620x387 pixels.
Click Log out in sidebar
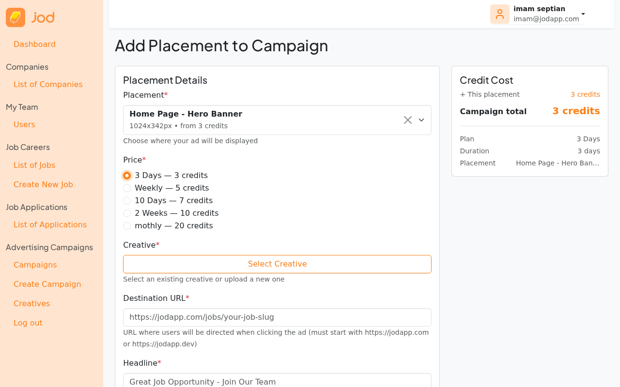pyautogui.click(x=28, y=323)
